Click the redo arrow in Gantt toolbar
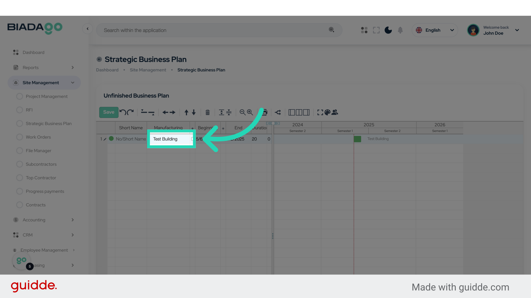 [x=131, y=112]
